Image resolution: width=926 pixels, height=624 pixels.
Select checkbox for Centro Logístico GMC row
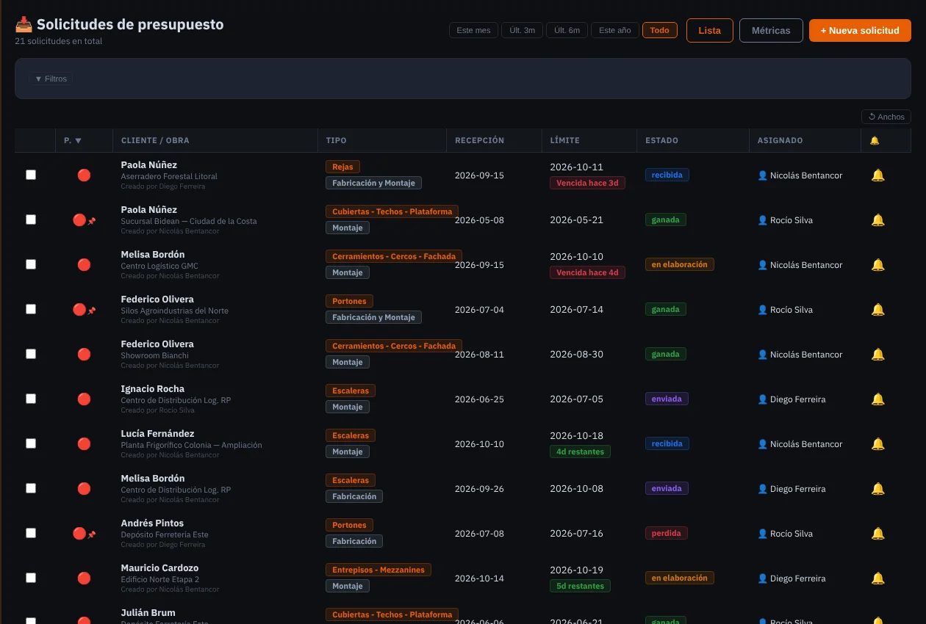click(31, 264)
